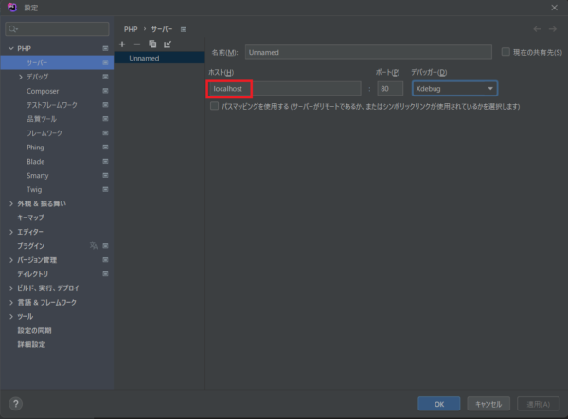Click the back navigation arrow
The height and width of the screenshot is (419, 568).
[x=538, y=29]
